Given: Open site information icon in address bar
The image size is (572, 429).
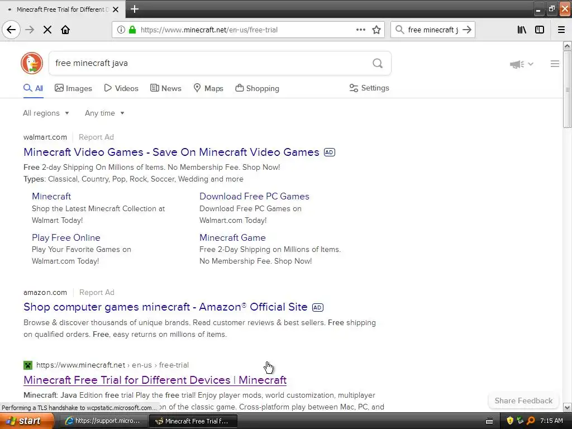Looking at the screenshot, I should 121,30.
